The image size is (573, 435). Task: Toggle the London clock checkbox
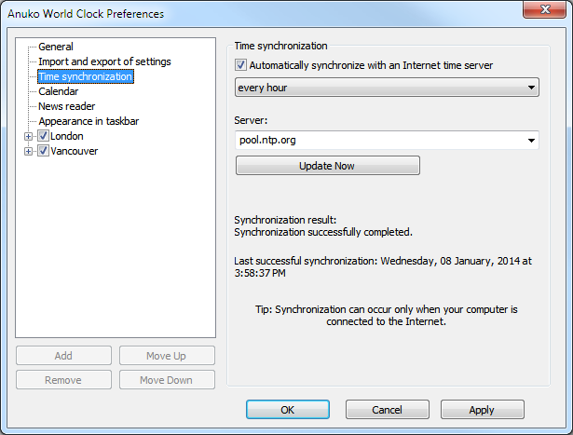point(43,136)
